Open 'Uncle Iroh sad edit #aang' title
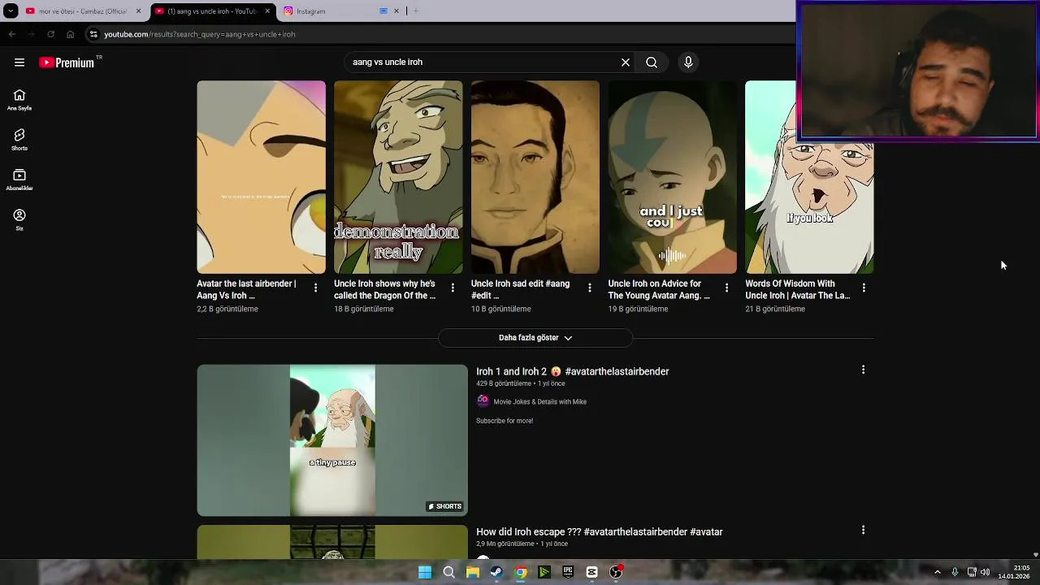 [521, 290]
